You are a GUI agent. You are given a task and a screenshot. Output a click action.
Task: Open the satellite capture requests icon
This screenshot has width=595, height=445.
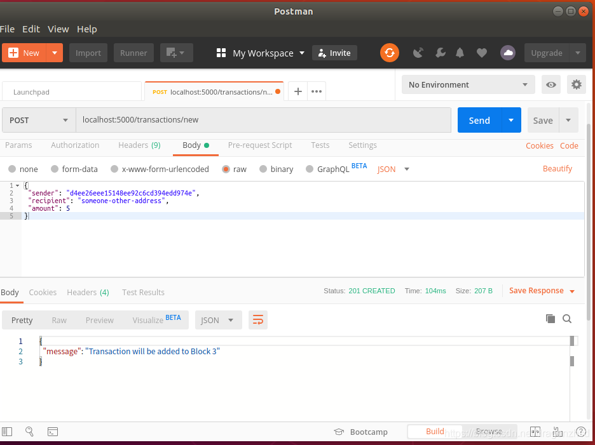(x=418, y=53)
